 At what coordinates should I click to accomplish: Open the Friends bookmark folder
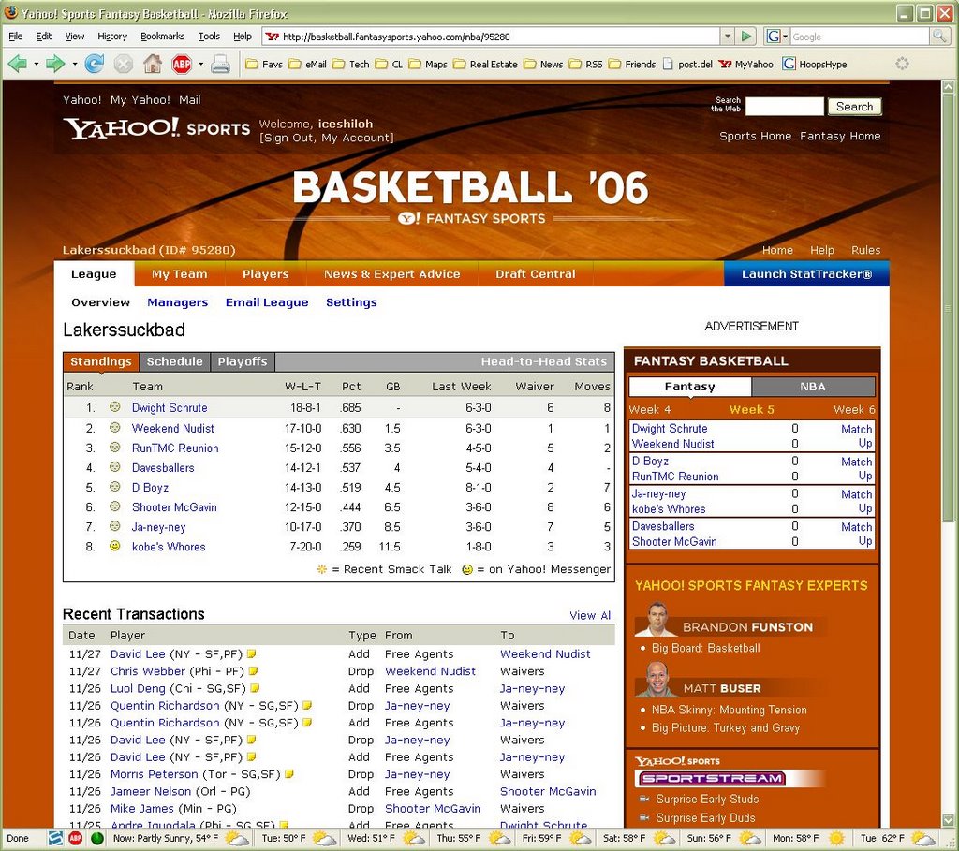tap(632, 65)
